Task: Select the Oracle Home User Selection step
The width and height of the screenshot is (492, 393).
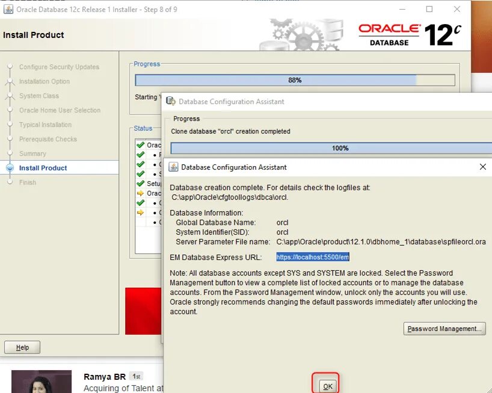Action: pyautogui.click(x=60, y=110)
